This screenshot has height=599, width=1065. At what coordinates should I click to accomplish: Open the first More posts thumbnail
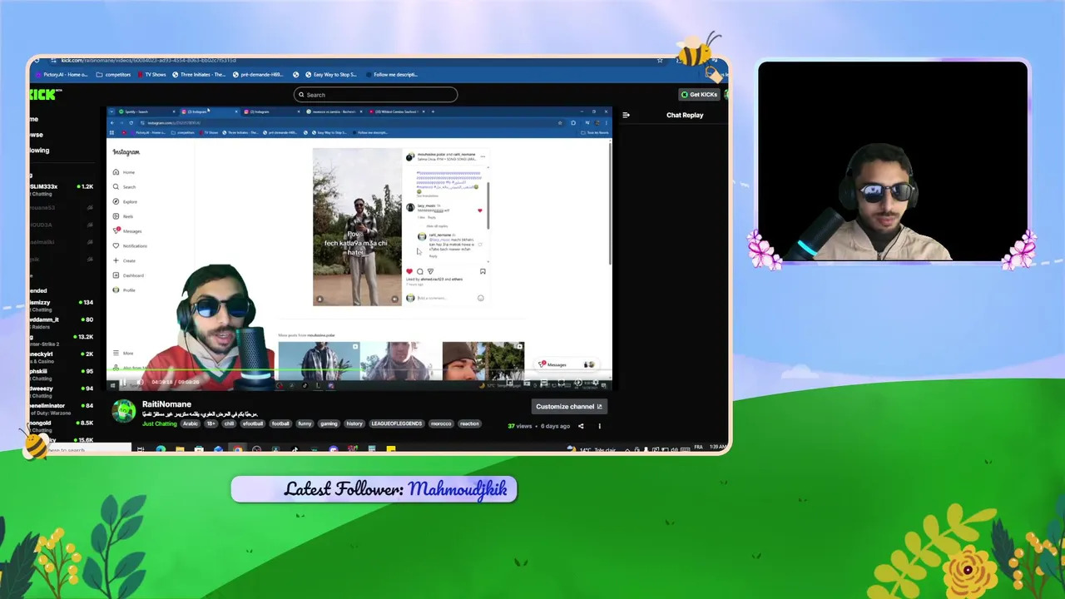tap(319, 361)
